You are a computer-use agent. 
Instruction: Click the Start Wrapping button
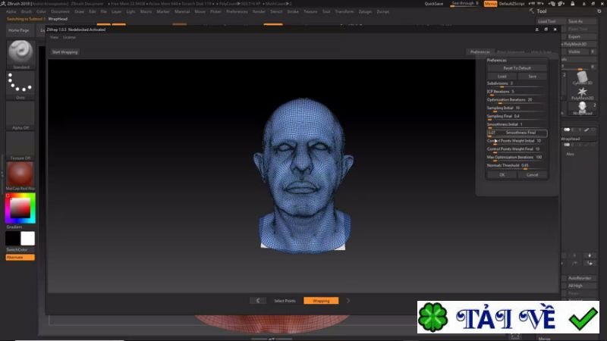tap(64, 52)
